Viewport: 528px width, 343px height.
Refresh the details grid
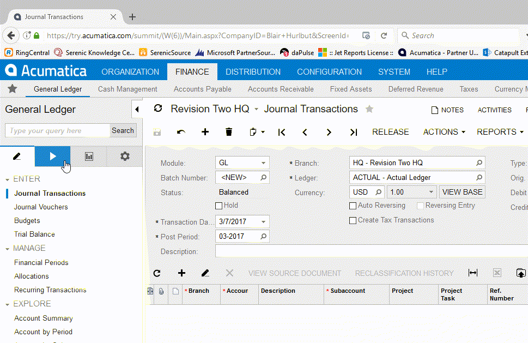click(157, 273)
